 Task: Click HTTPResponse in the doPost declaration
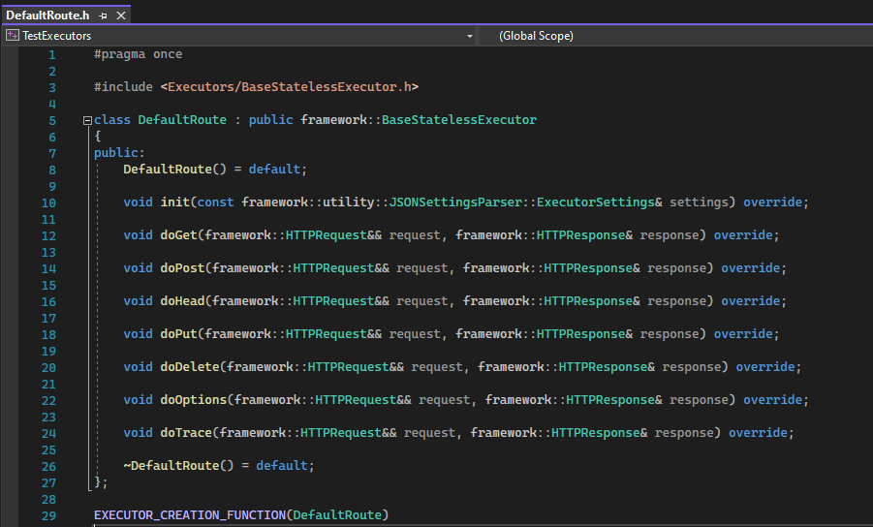588,267
